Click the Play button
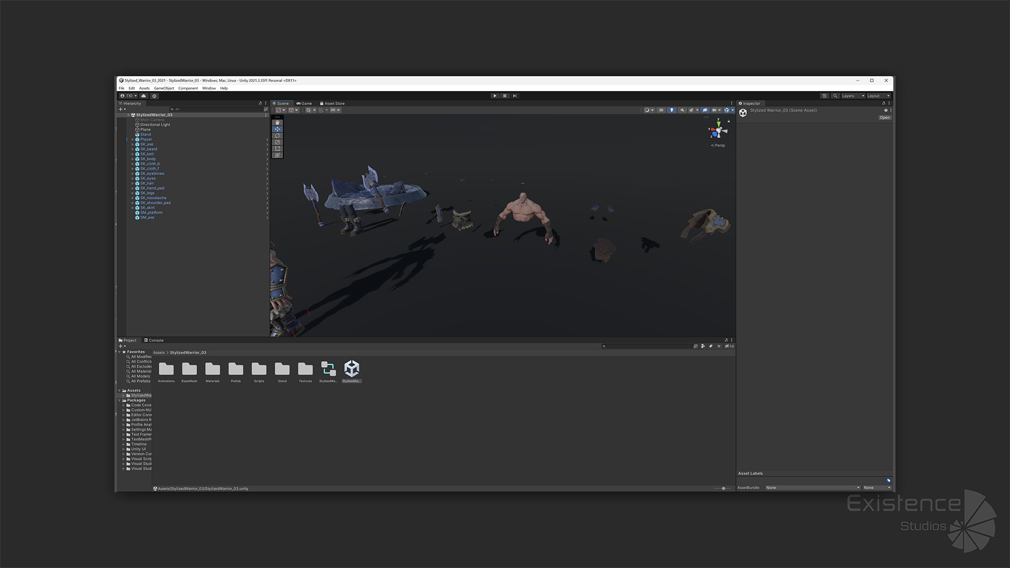1010x568 pixels. point(494,96)
